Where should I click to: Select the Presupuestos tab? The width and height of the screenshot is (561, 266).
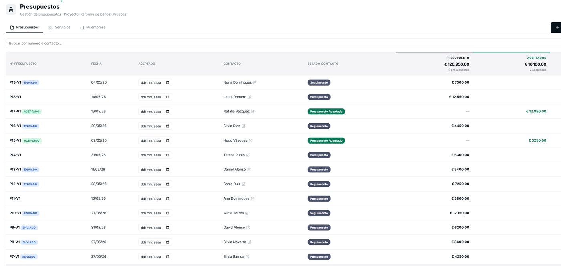click(24, 27)
